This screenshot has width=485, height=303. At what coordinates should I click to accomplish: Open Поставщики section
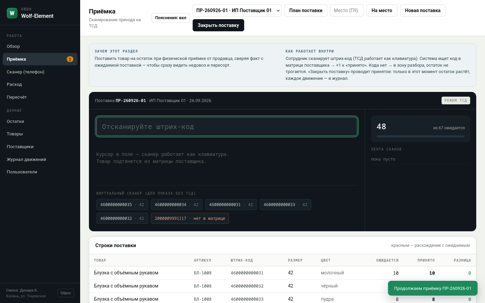(40, 147)
